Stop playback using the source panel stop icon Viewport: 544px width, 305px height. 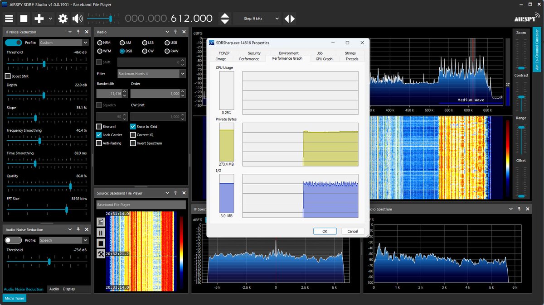tap(101, 243)
